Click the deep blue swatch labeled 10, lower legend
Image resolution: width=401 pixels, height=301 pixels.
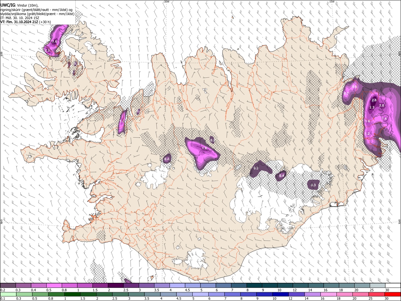click(281, 294)
